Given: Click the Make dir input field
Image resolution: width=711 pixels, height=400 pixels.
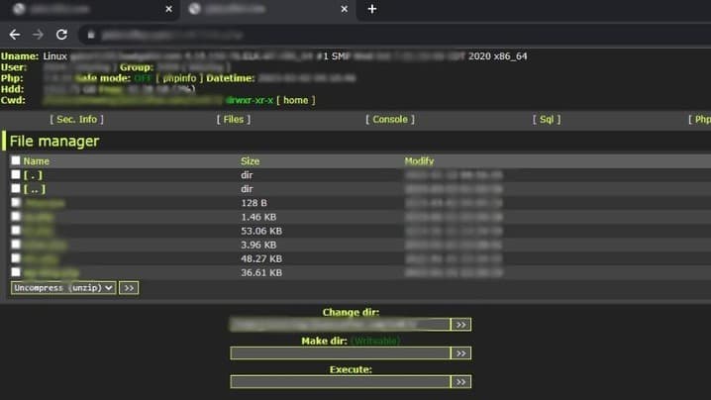Looking at the screenshot, I should pyautogui.click(x=340, y=353).
